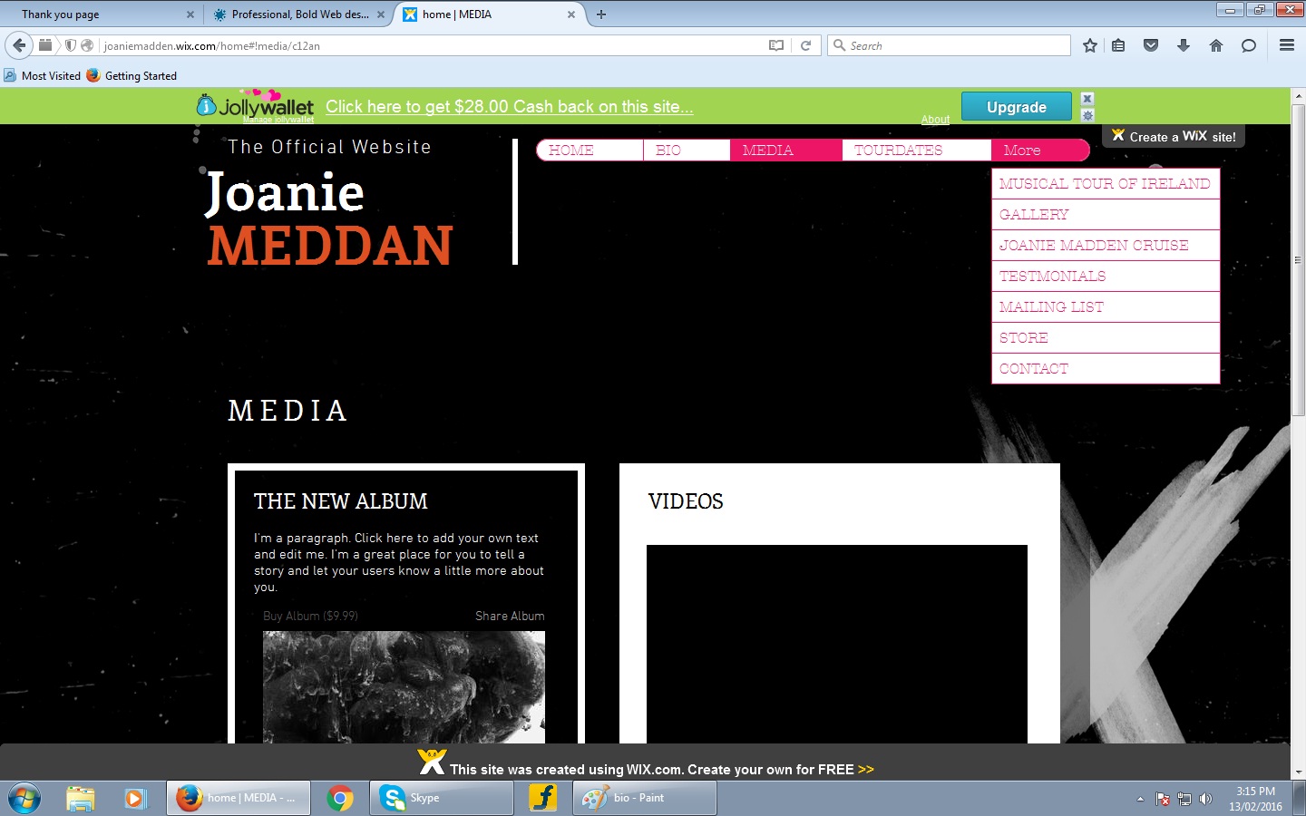Save page to Pocket icon

(1151, 45)
